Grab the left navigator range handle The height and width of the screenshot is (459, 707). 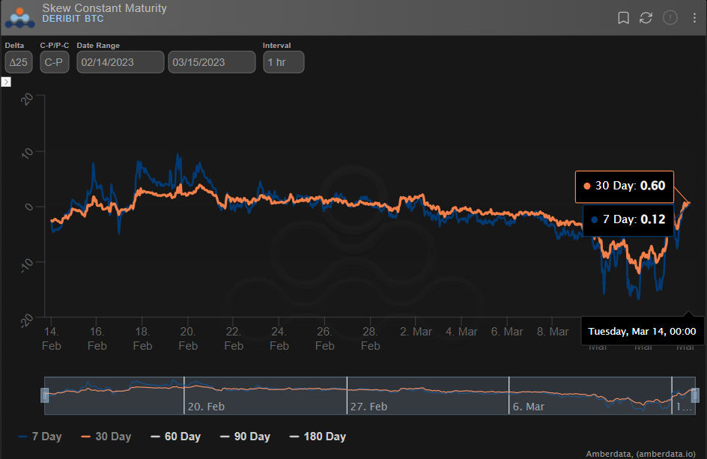pyautogui.click(x=45, y=395)
